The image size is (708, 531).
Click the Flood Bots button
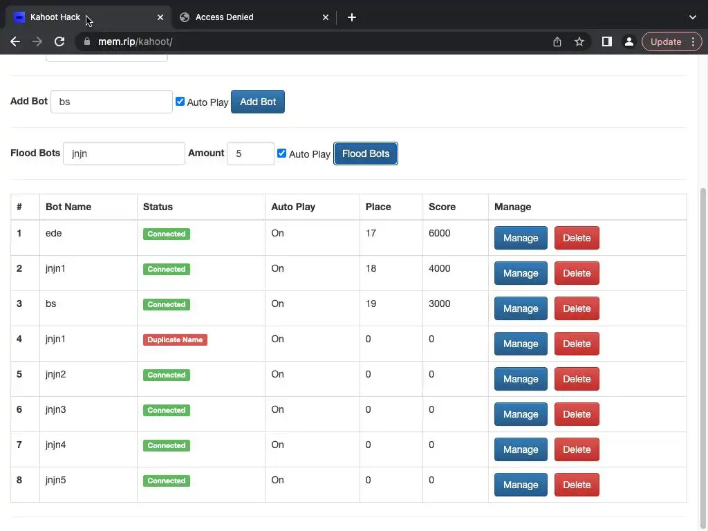click(x=366, y=153)
